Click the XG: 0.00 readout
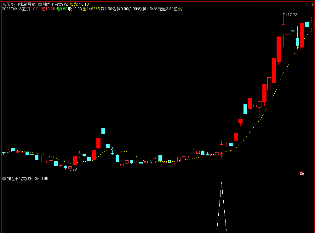 coord(41,179)
